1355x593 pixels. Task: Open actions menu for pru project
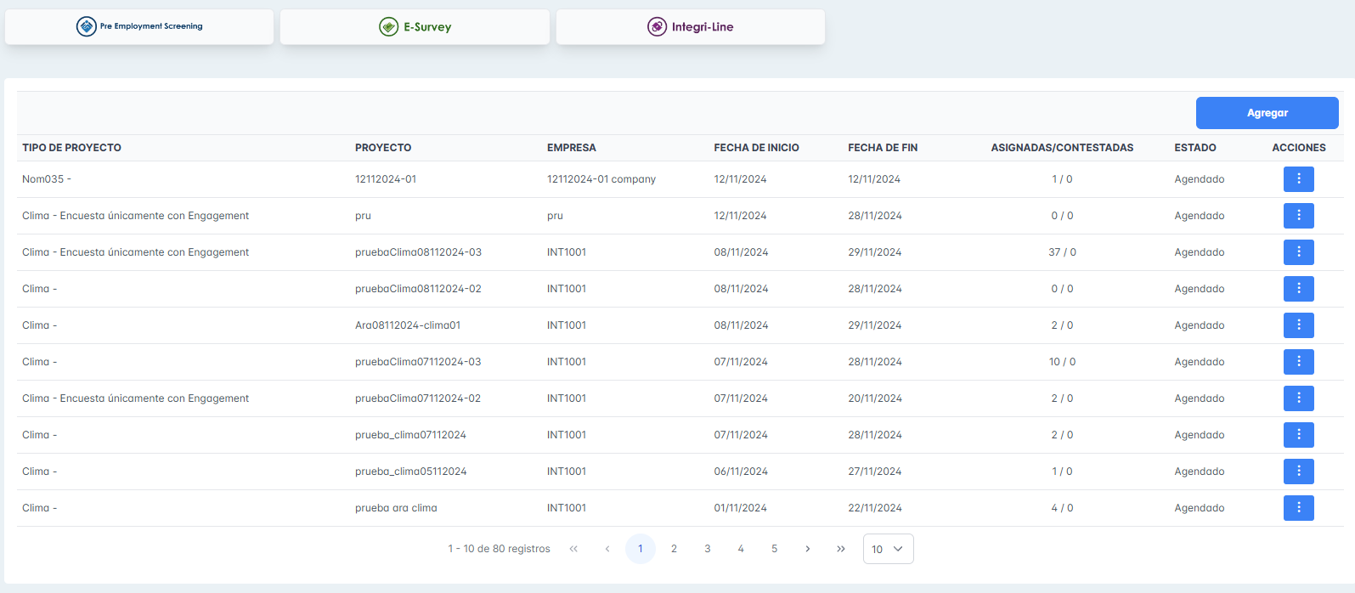[1298, 216]
